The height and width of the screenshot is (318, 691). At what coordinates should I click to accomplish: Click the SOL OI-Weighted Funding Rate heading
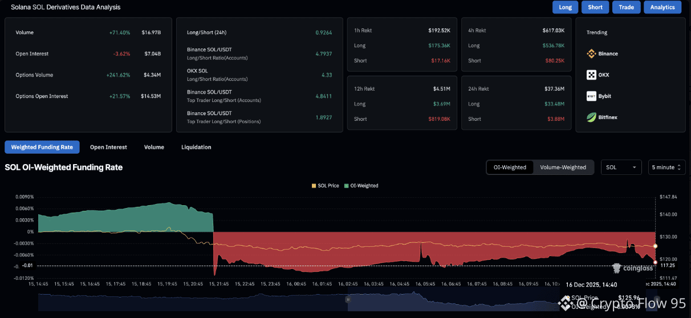coord(64,168)
